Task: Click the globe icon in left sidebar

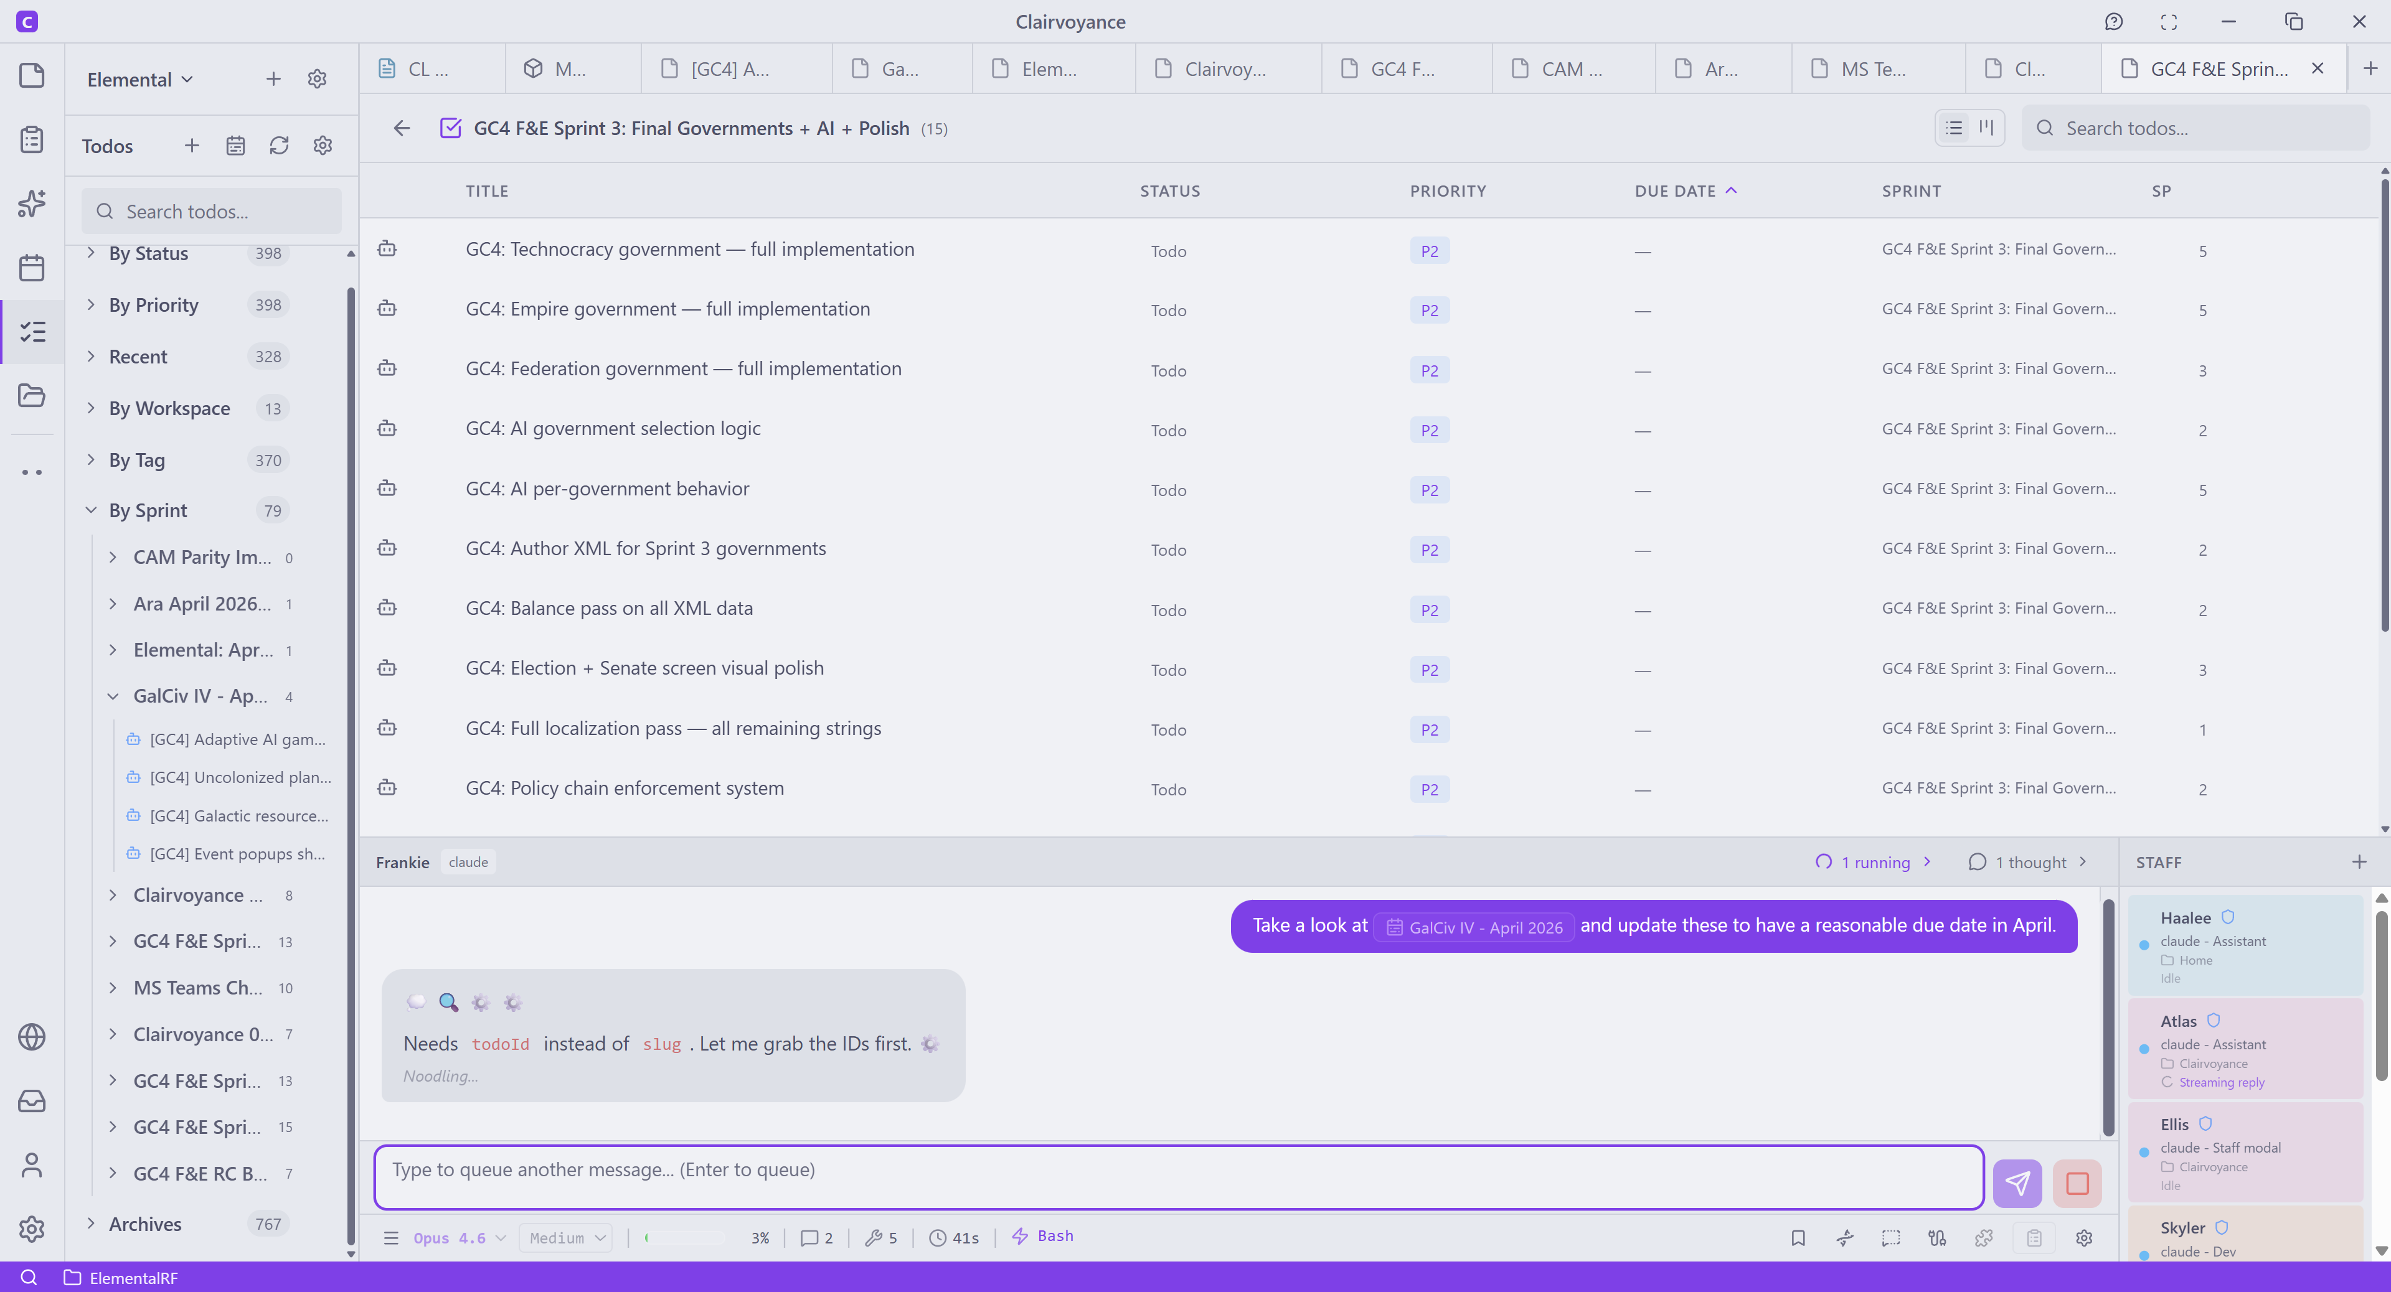Action: (32, 1036)
